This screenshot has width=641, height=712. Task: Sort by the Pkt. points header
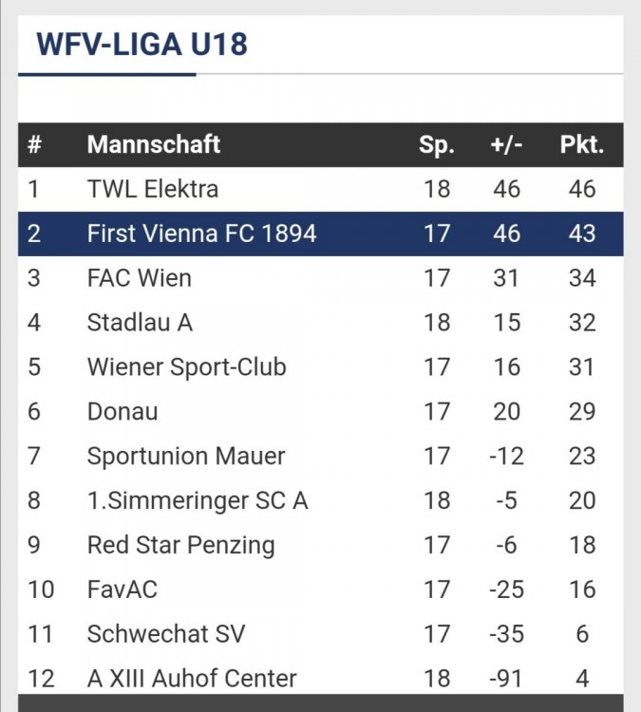tap(582, 145)
